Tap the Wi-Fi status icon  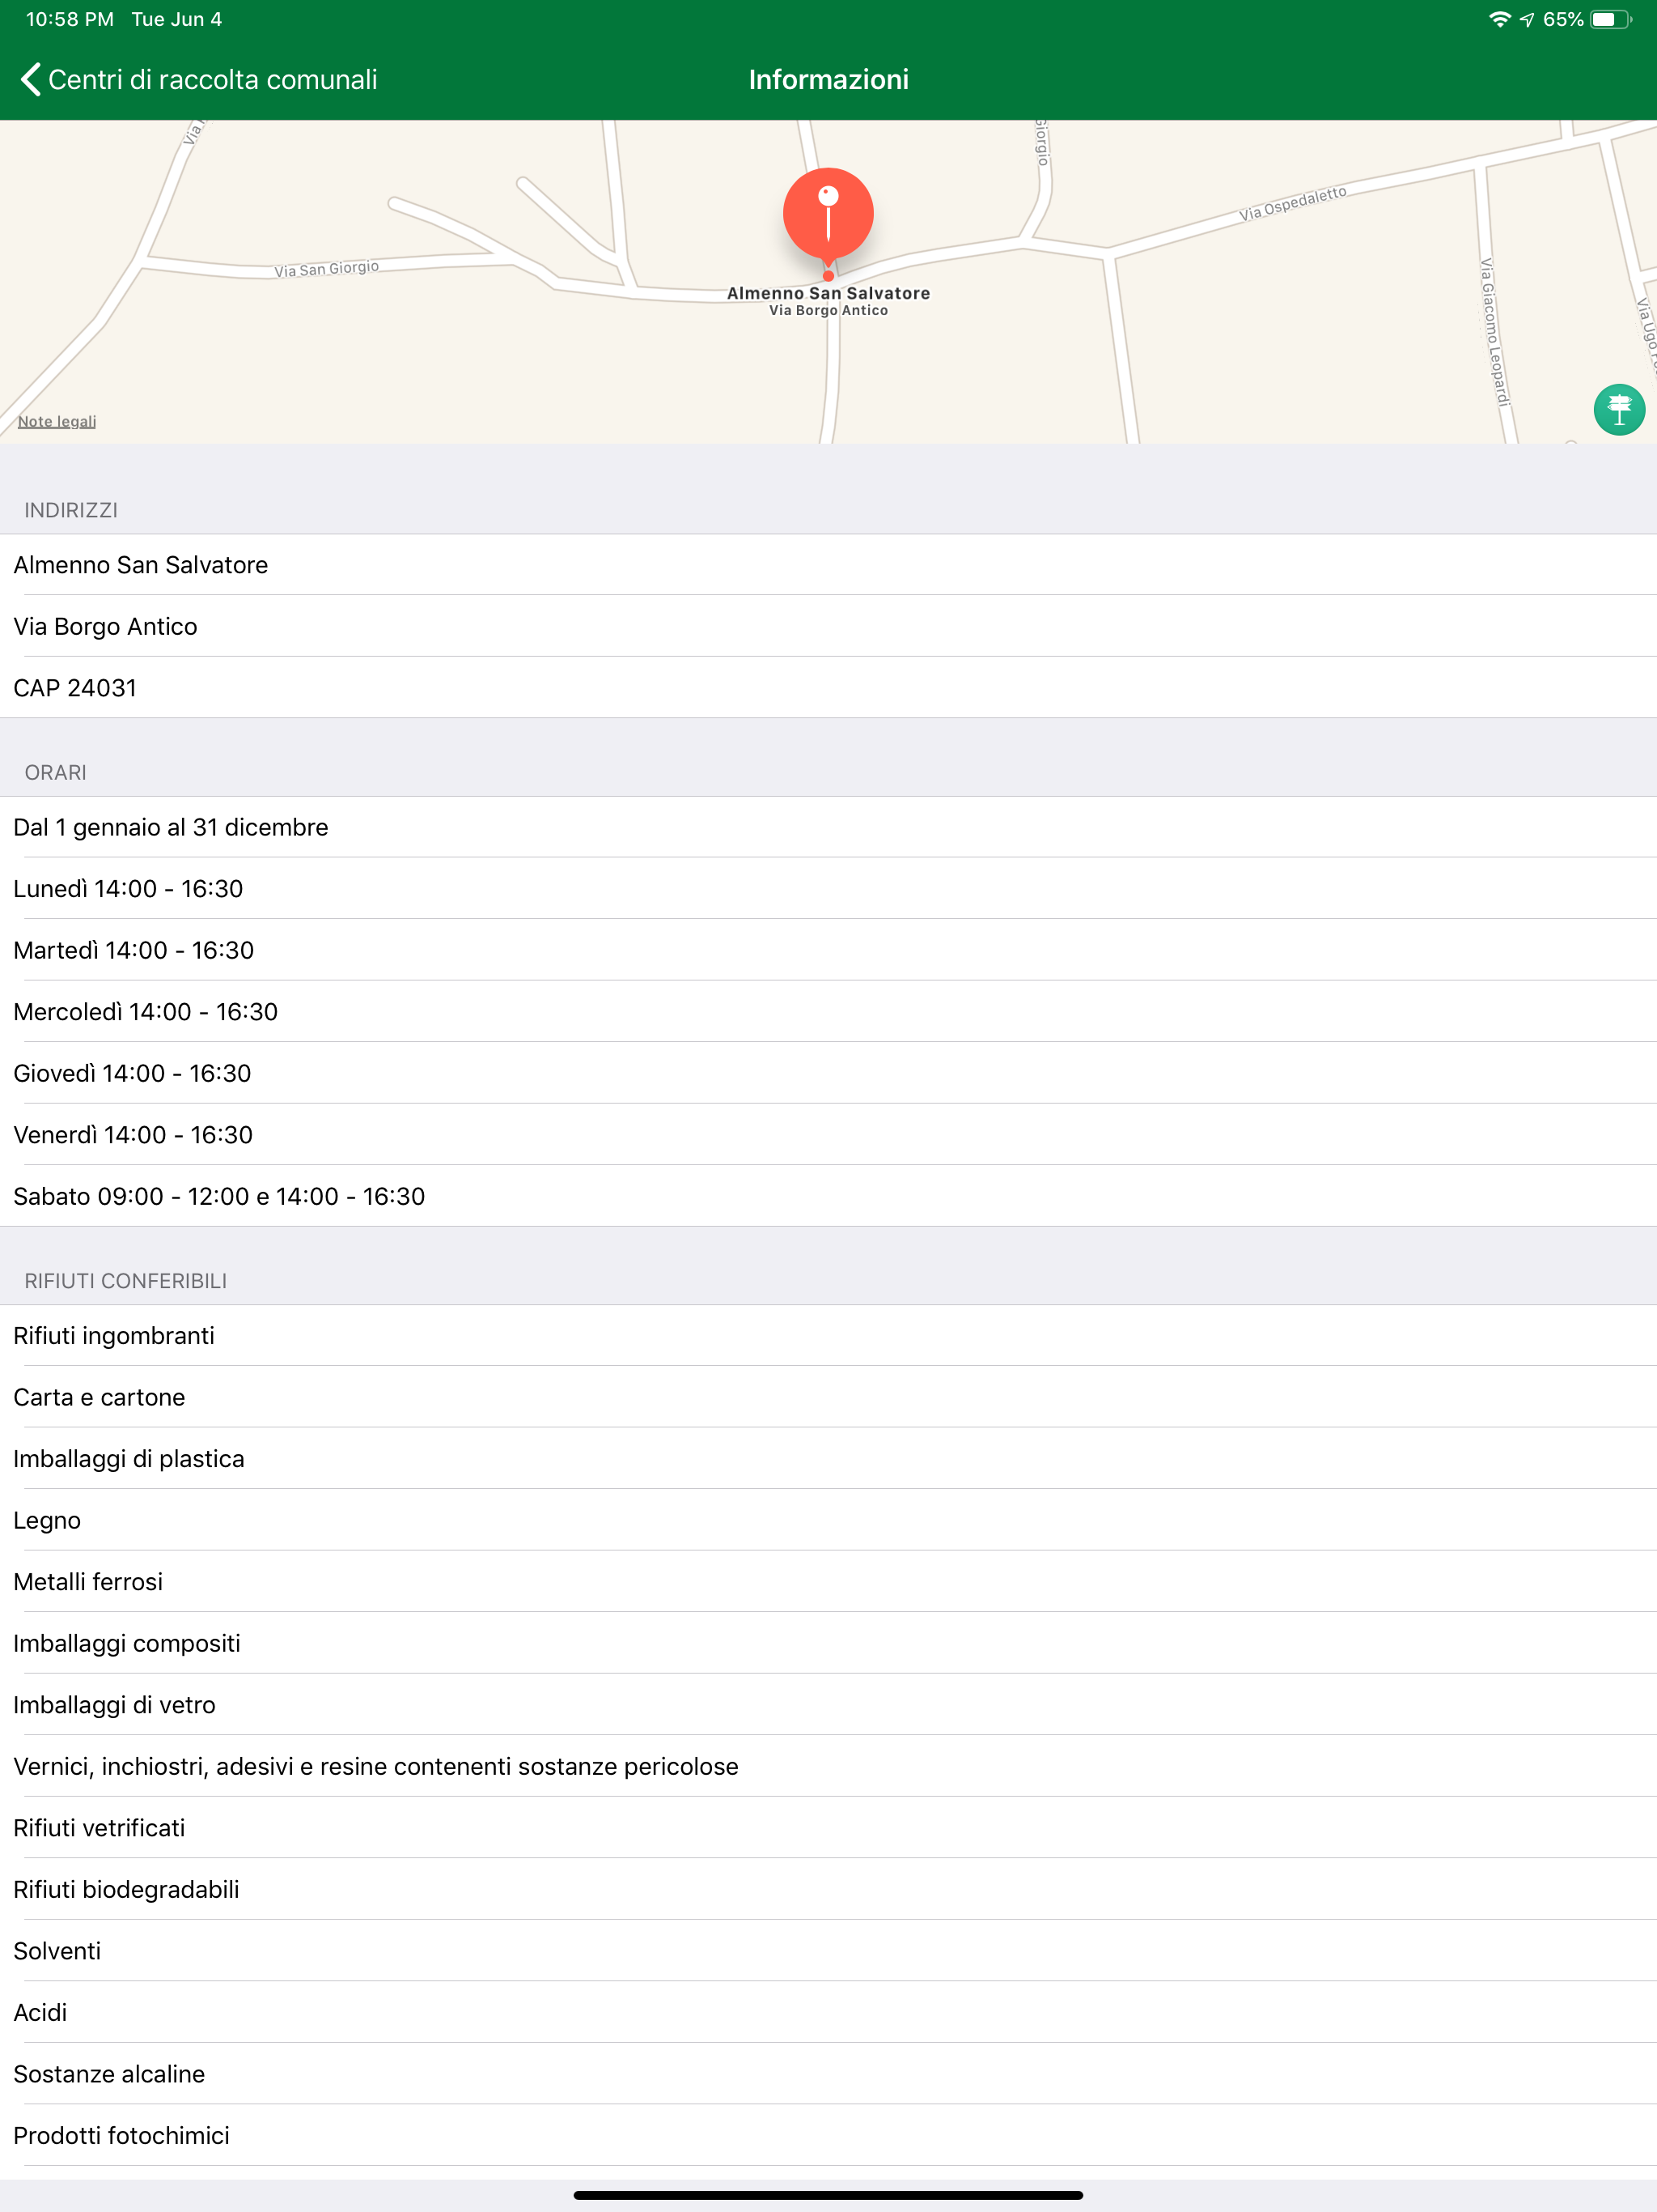tap(1499, 19)
